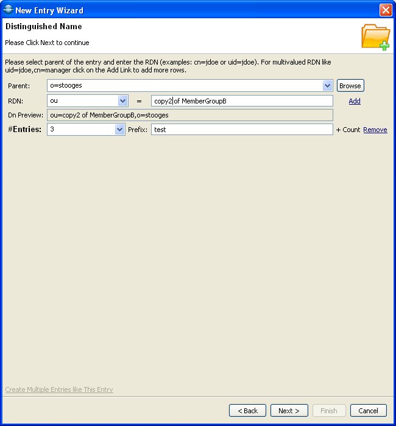The image size is (396, 426).
Task: Proceed with the Next > button
Action: point(289,411)
